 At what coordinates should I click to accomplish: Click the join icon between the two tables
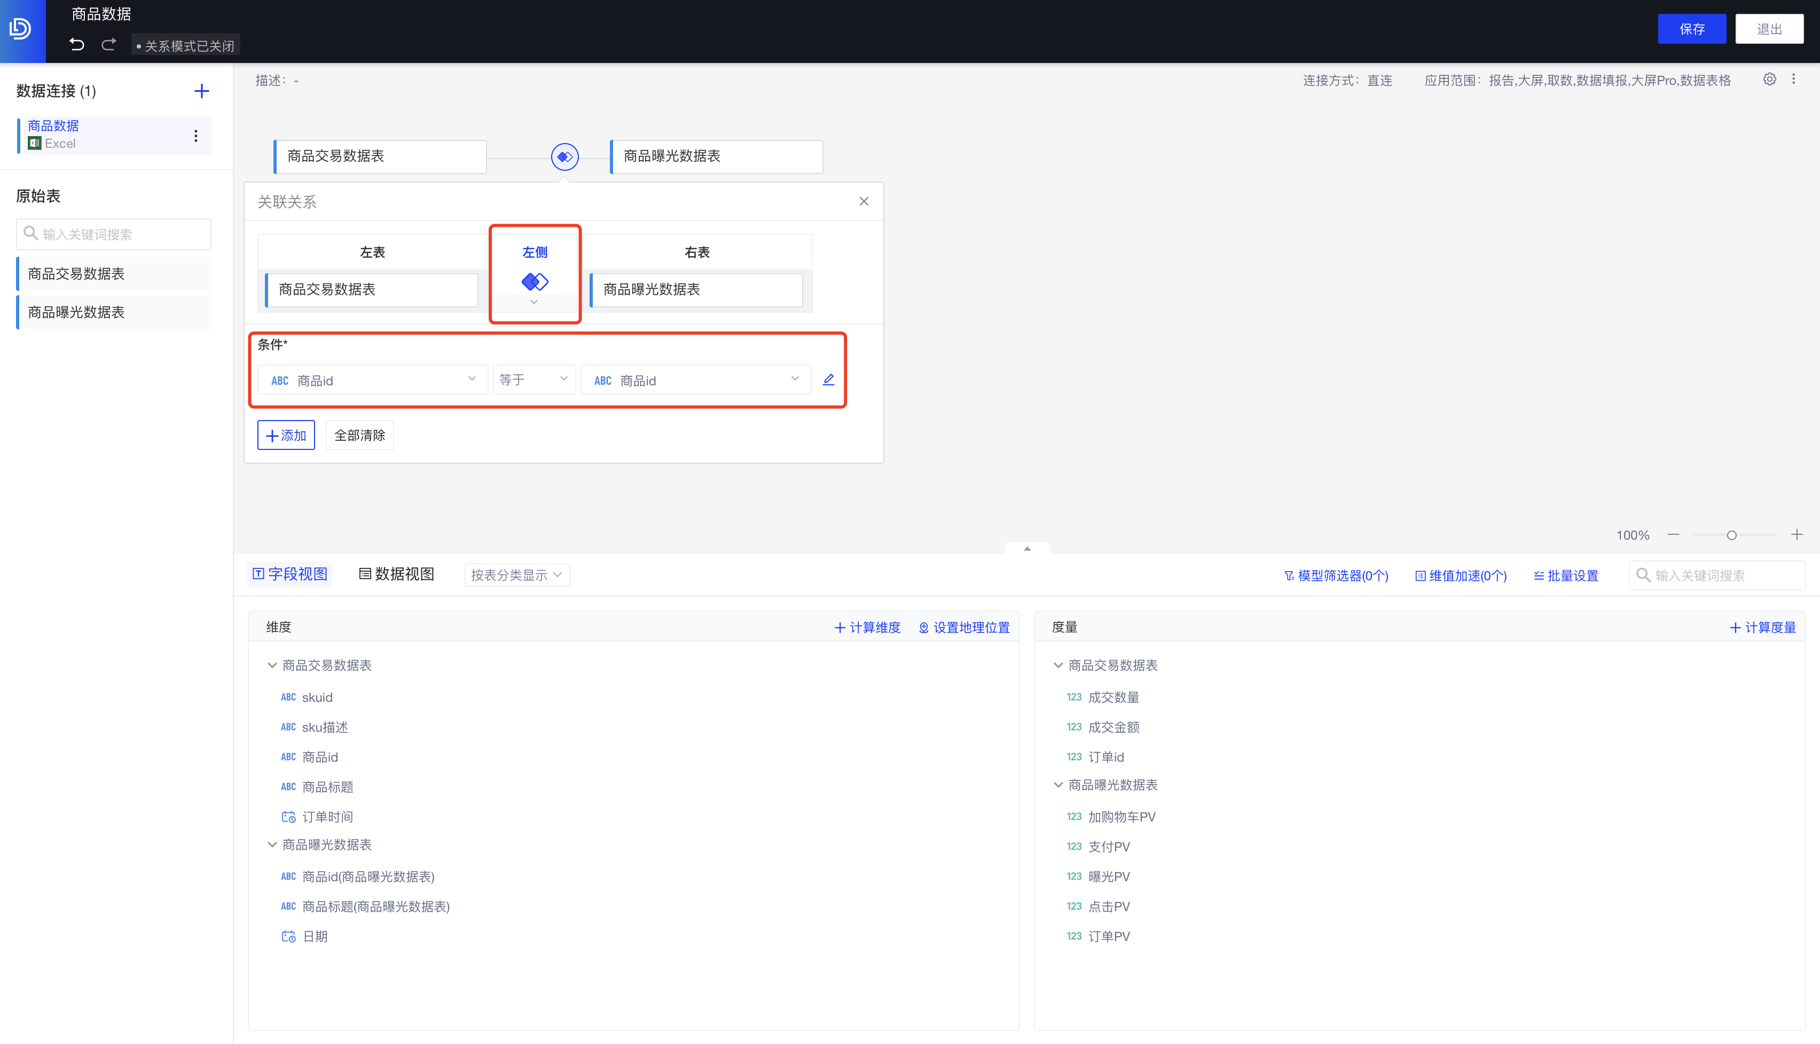(564, 156)
